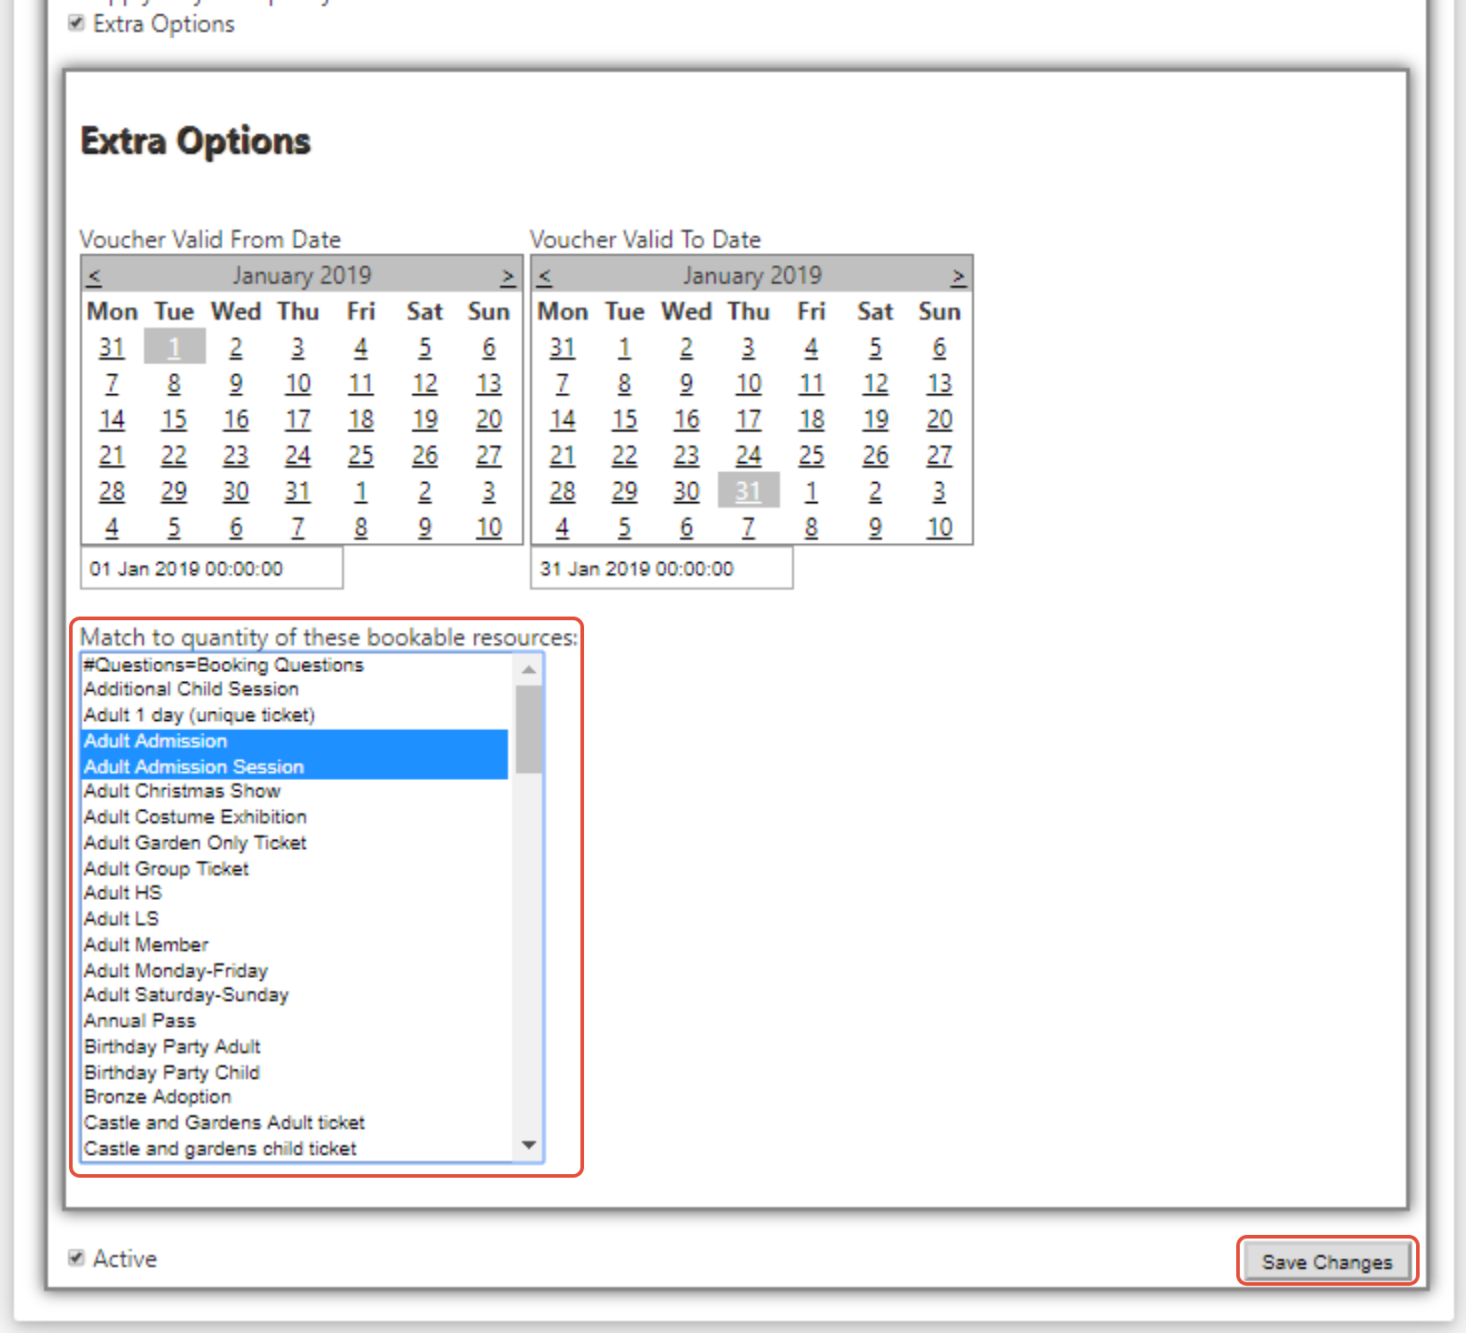Pick day 30 in Valid From calendar

coord(236,491)
